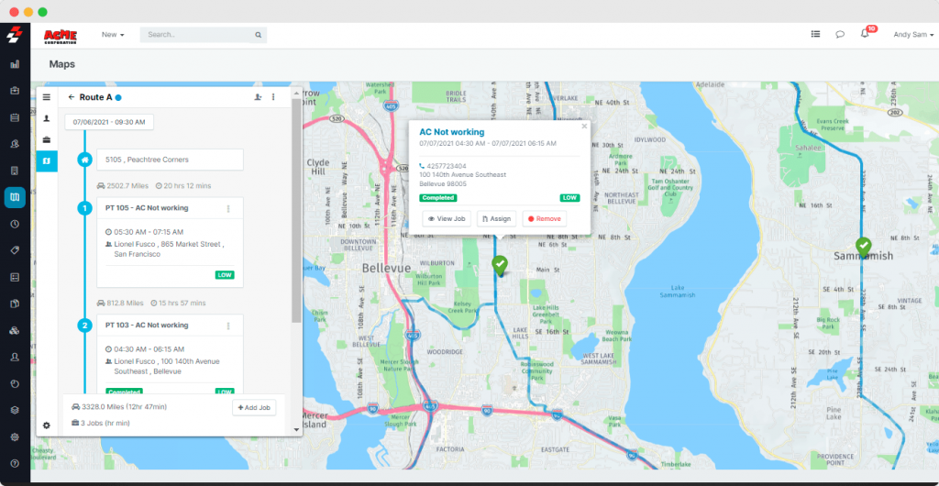This screenshot has width=939, height=486.
Task: Select the map icon in dark sidebar
Action: pyautogui.click(x=15, y=197)
